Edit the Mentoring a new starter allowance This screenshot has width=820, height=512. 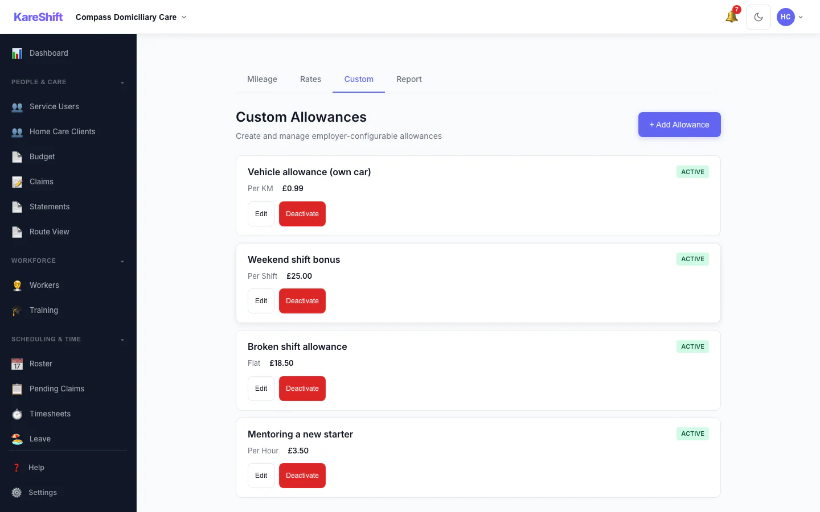(261, 476)
